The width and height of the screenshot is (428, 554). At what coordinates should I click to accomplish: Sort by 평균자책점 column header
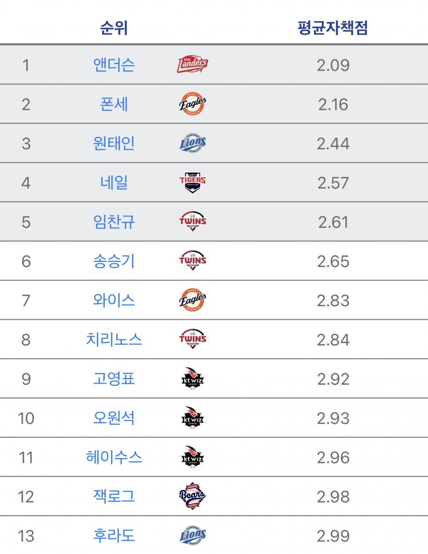(333, 28)
